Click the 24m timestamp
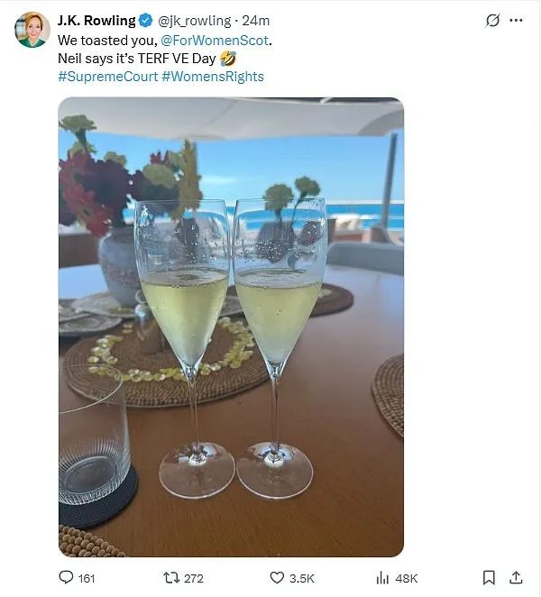 [x=256, y=21]
